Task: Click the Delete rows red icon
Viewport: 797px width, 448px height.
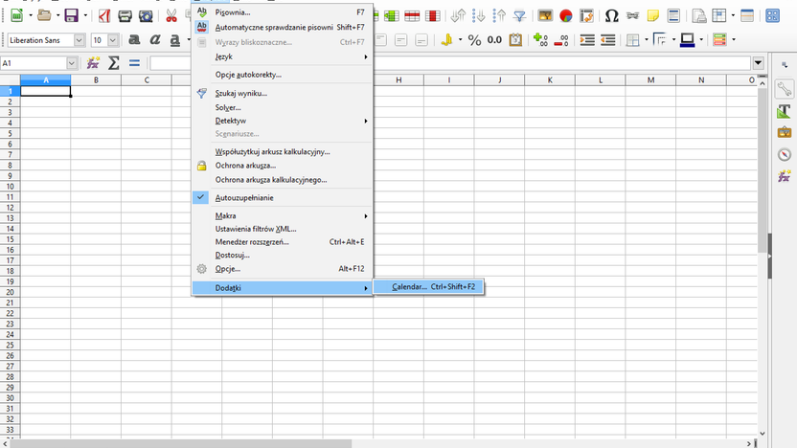Action: (412, 15)
